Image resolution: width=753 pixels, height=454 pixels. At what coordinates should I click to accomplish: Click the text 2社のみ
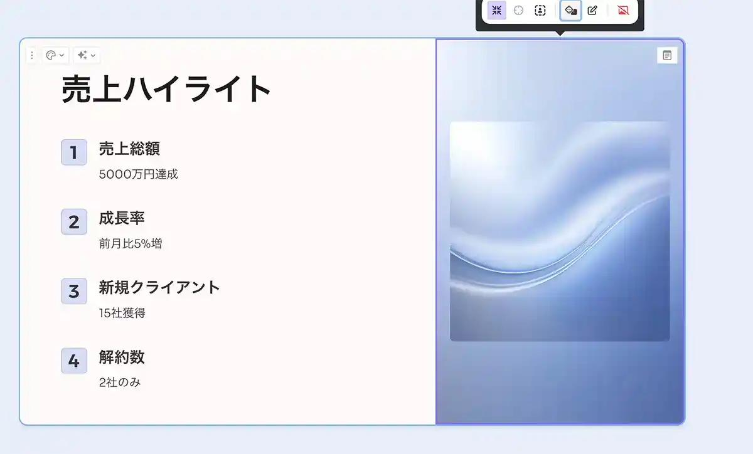120,383
